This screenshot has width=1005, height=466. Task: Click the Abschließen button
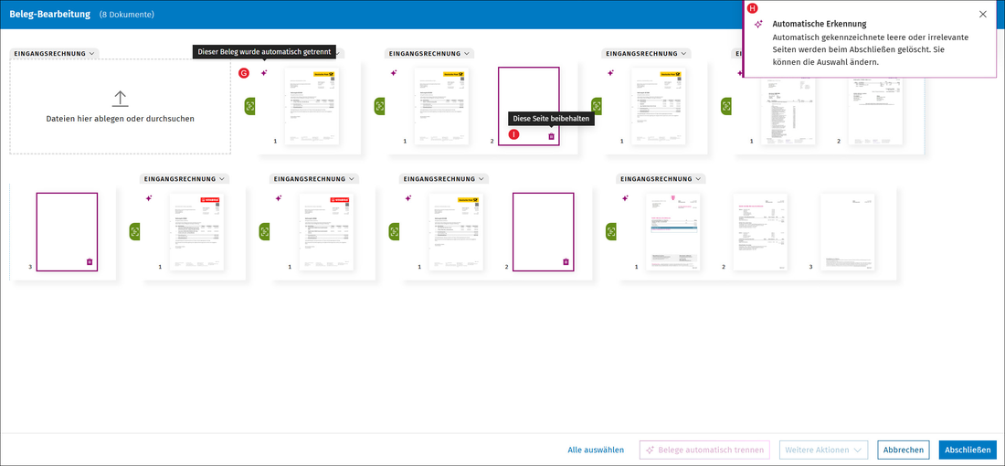[x=968, y=450]
